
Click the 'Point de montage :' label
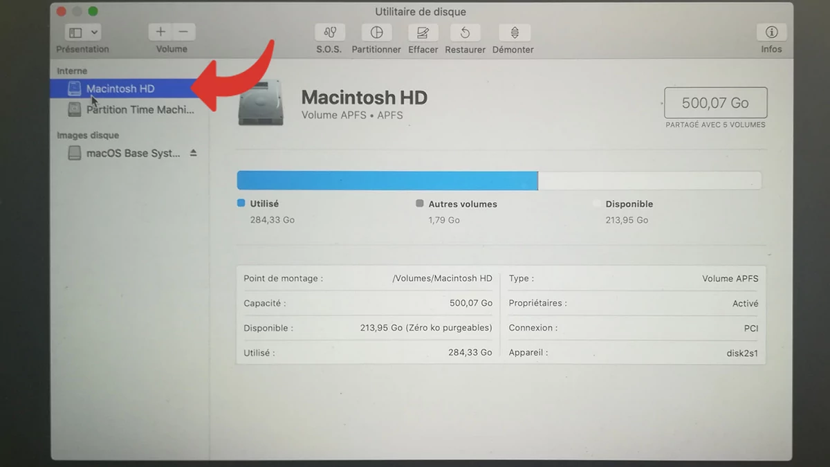[x=284, y=278]
